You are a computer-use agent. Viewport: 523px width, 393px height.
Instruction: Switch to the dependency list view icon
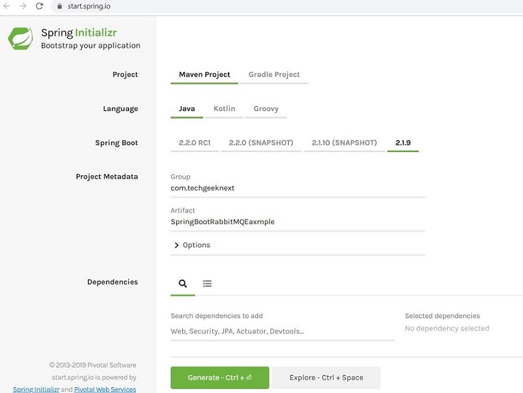(207, 283)
